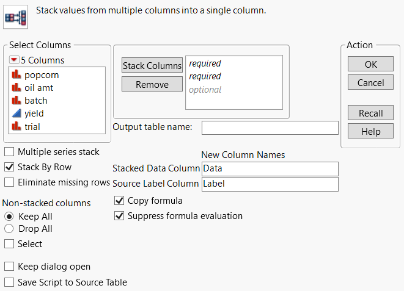Confirm the dialog with OK

click(x=370, y=64)
